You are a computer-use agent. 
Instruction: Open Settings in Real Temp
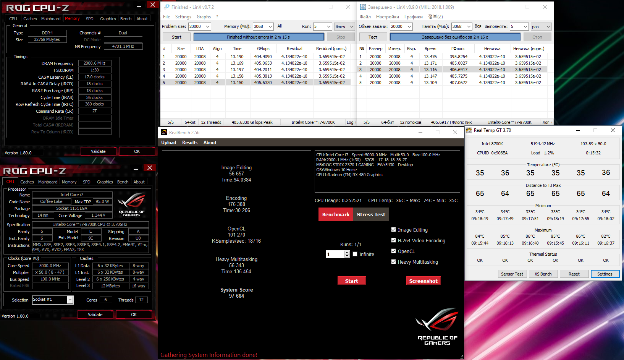pos(605,274)
